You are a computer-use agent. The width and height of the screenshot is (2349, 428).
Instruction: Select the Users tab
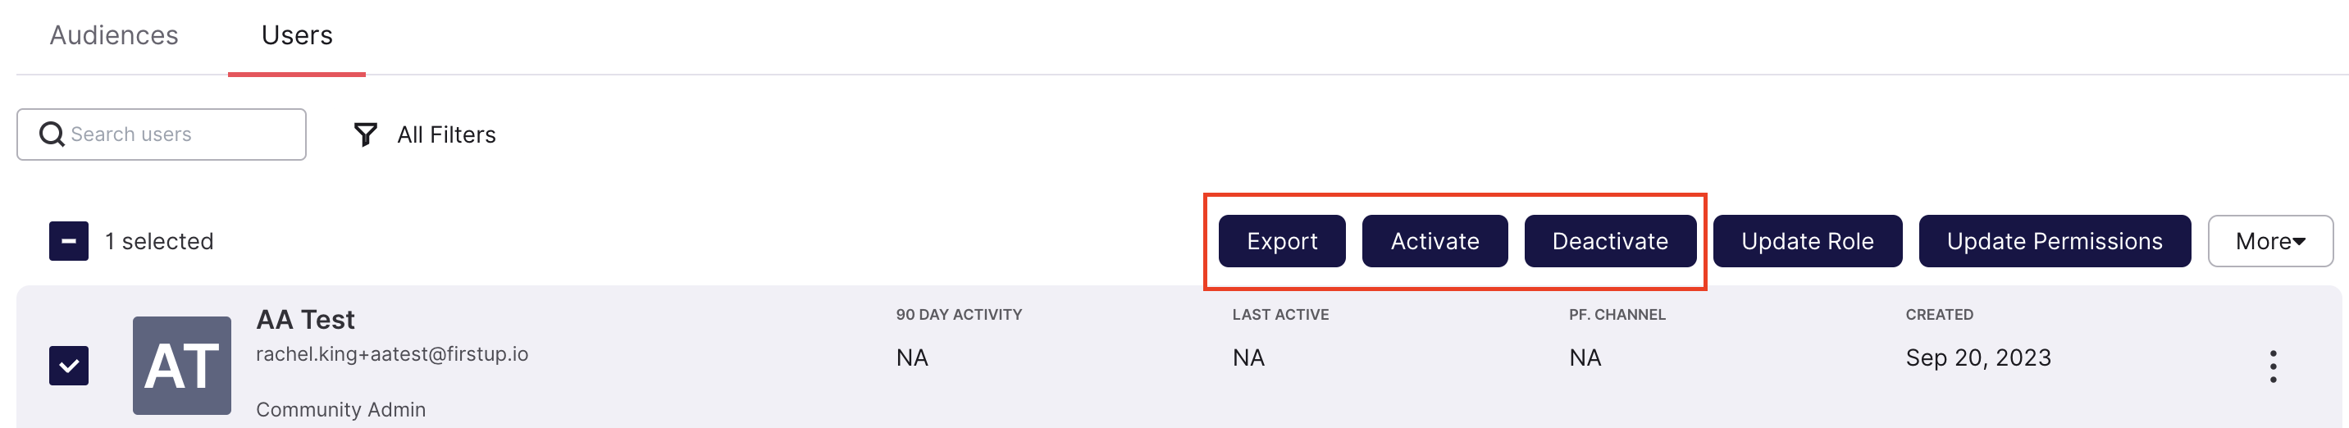point(297,35)
